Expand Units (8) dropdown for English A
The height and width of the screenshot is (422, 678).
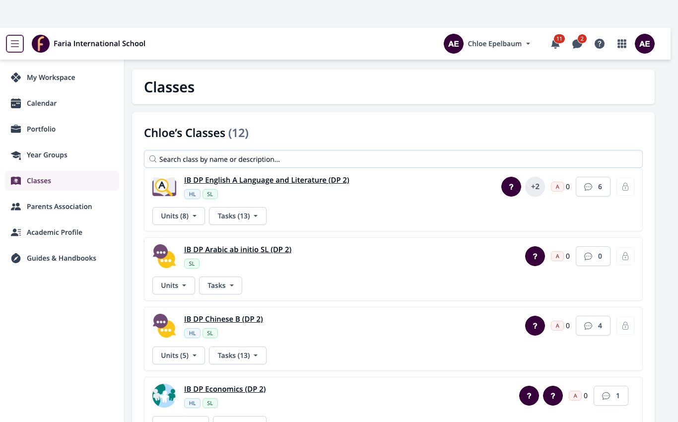179,216
